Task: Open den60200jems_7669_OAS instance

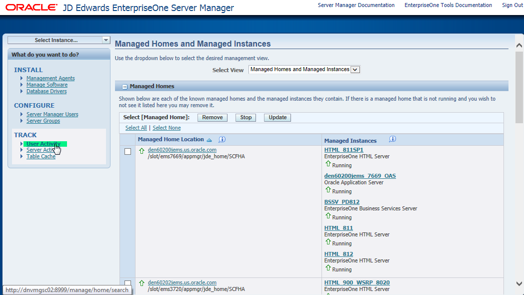Action: [360, 176]
